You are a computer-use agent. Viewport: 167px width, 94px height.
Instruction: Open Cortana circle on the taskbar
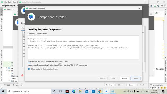[54, 91]
